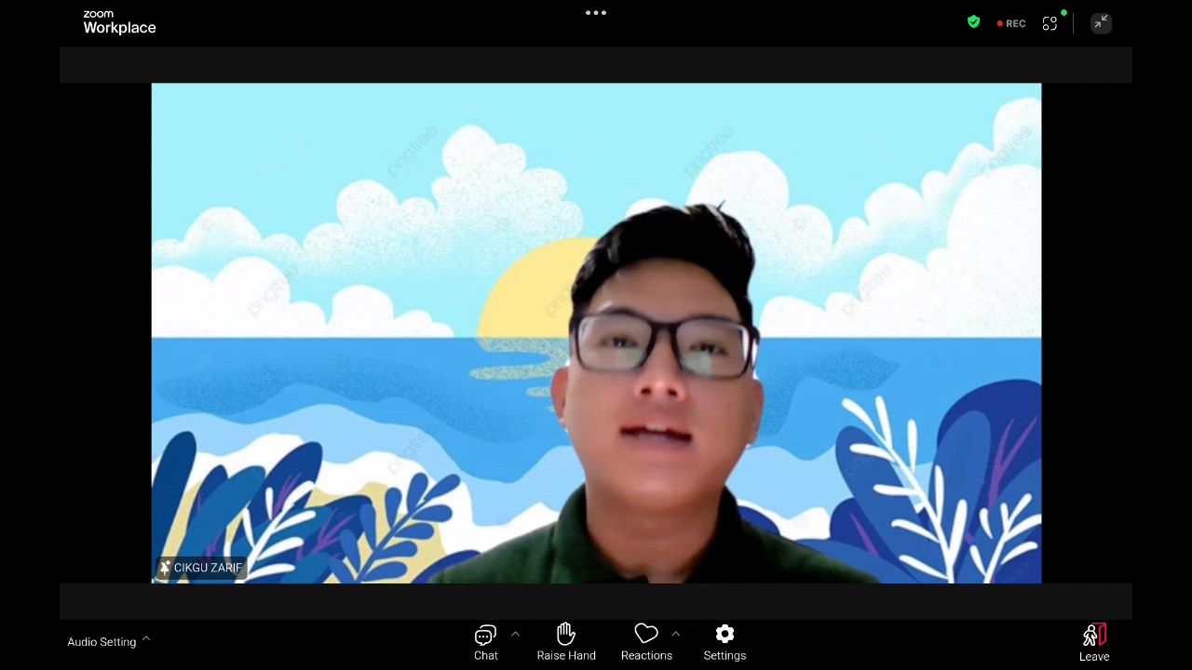Expand the Chat options caret
This screenshot has width=1192, height=670.
515,634
